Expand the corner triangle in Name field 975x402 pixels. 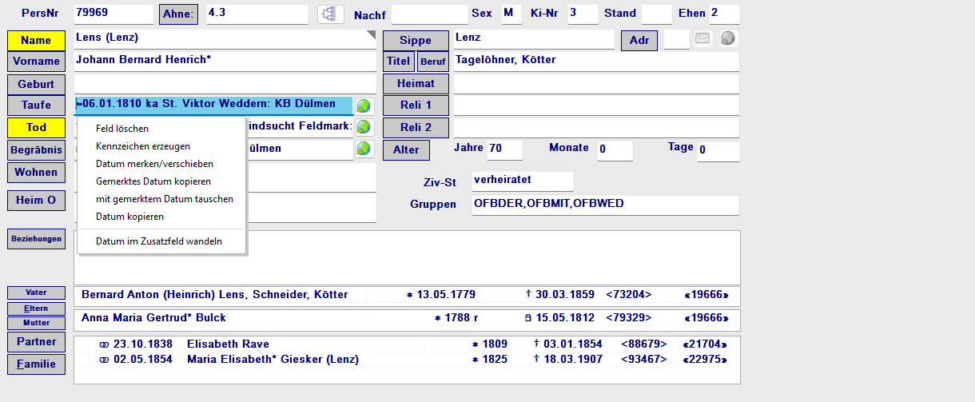tap(370, 35)
